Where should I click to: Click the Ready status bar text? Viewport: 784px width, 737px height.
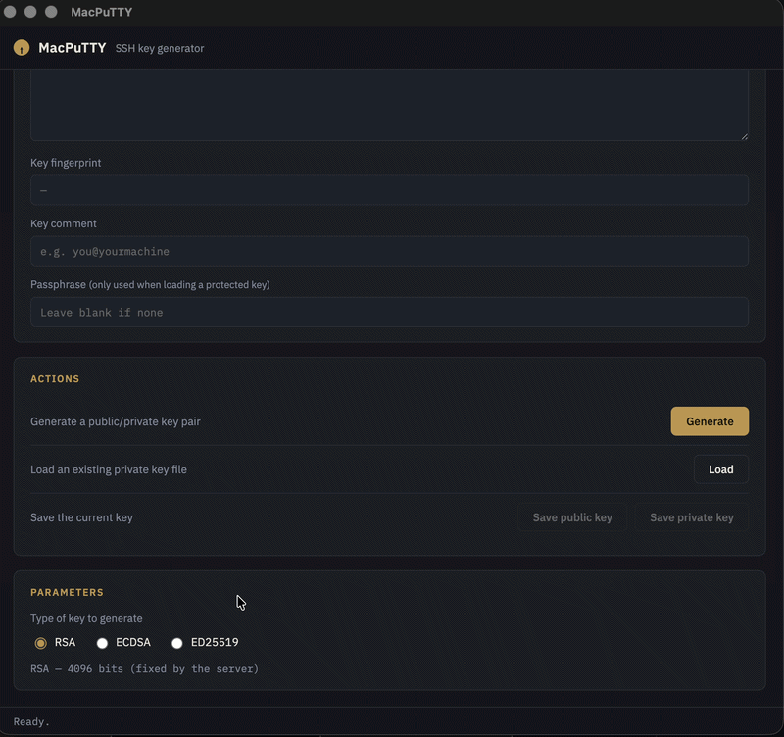point(31,722)
